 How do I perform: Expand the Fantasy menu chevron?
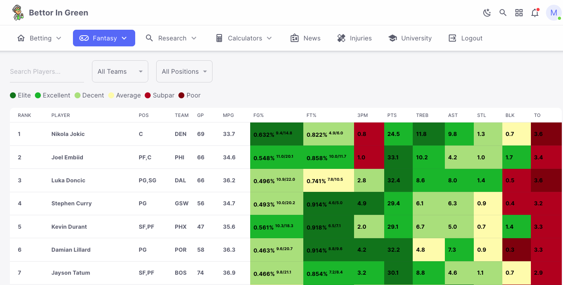click(x=124, y=38)
